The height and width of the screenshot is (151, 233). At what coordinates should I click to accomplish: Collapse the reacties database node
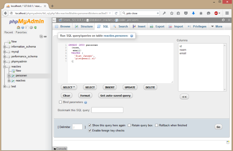(x=4, y=67)
